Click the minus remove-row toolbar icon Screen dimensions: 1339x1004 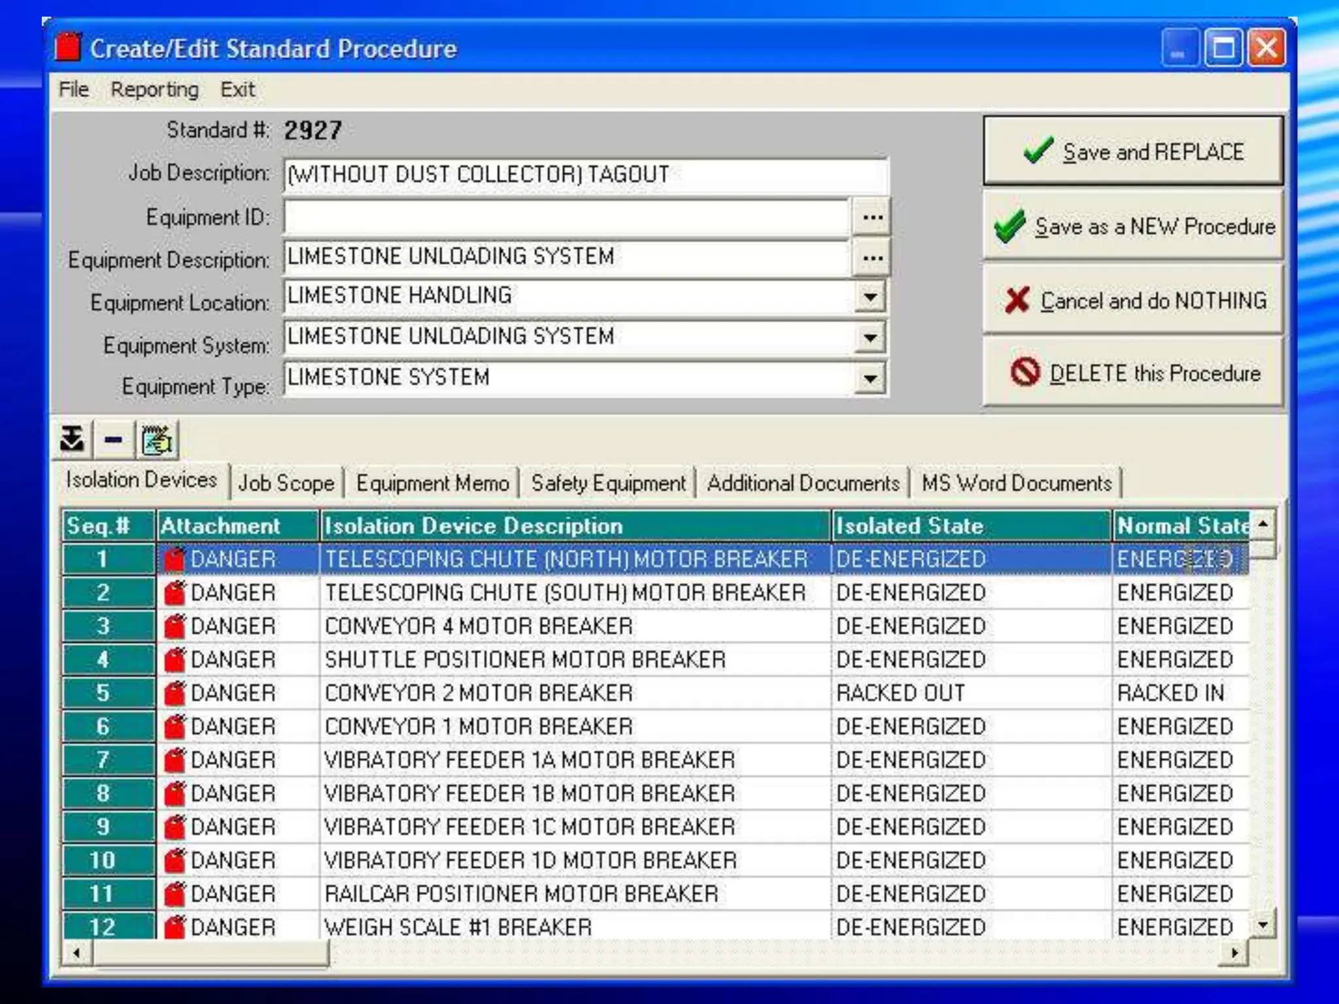click(114, 439)
